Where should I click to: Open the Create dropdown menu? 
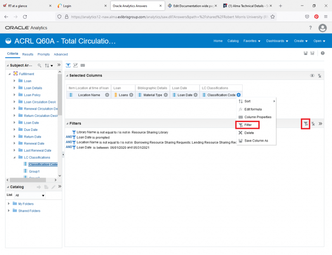[301, 41]
